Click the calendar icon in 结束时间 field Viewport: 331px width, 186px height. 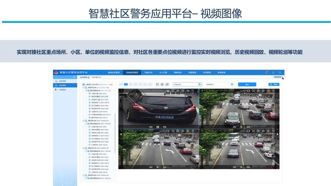[x=232, y=84]
